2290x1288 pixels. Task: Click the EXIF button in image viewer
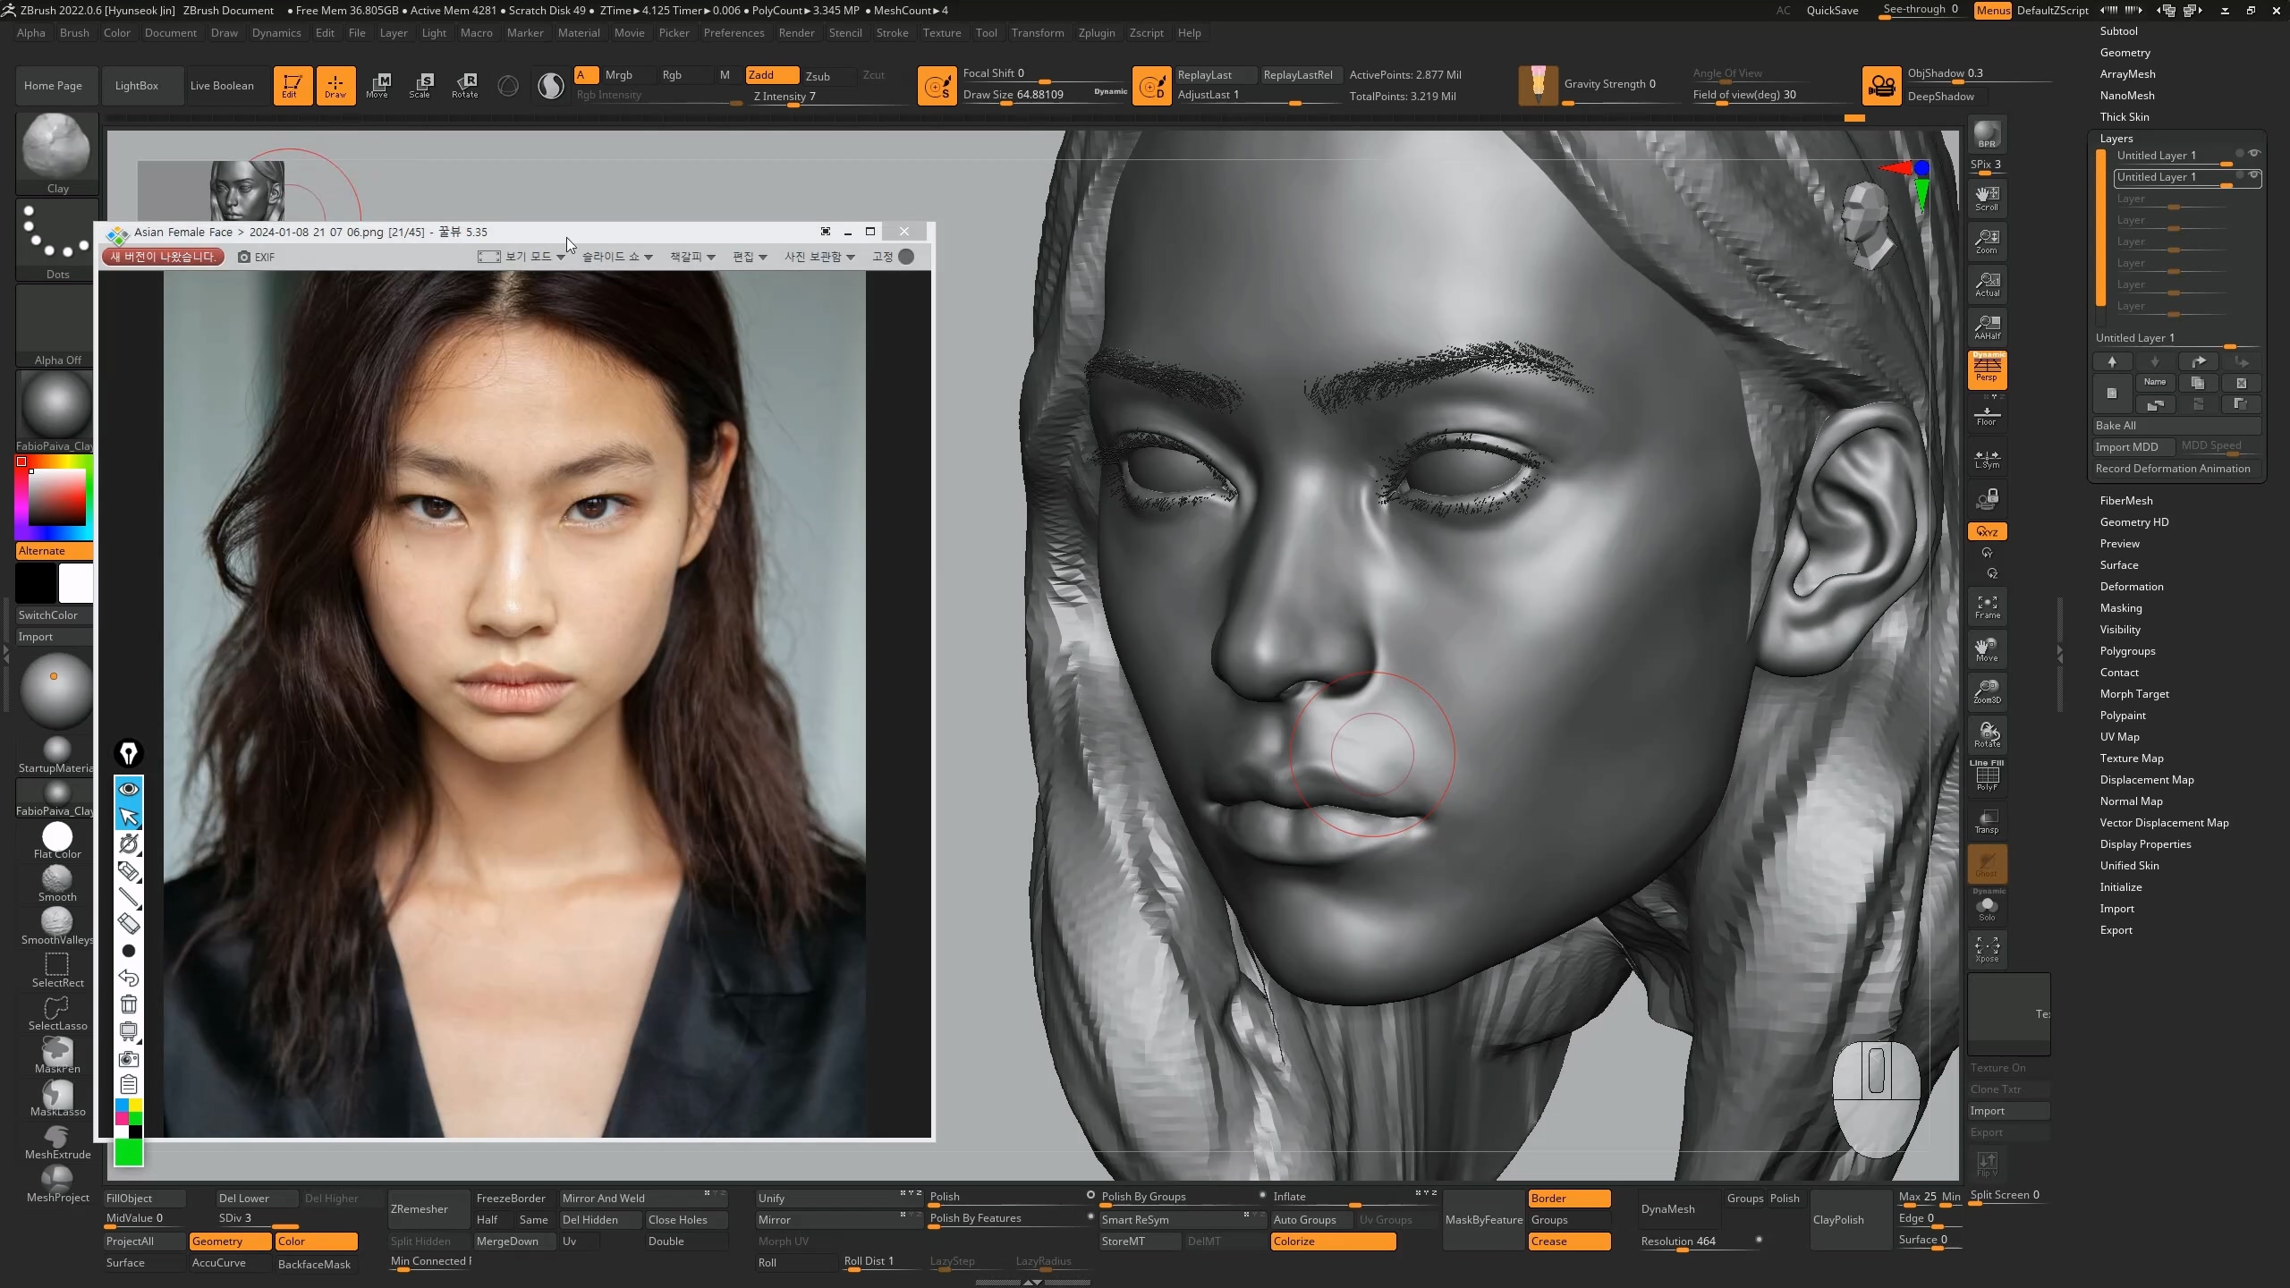(x=257, y=257)
